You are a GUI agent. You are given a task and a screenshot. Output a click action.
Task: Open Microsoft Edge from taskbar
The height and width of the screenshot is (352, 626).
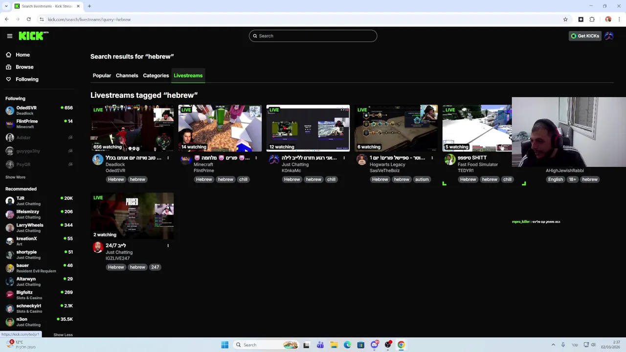(x=347, y=345)
